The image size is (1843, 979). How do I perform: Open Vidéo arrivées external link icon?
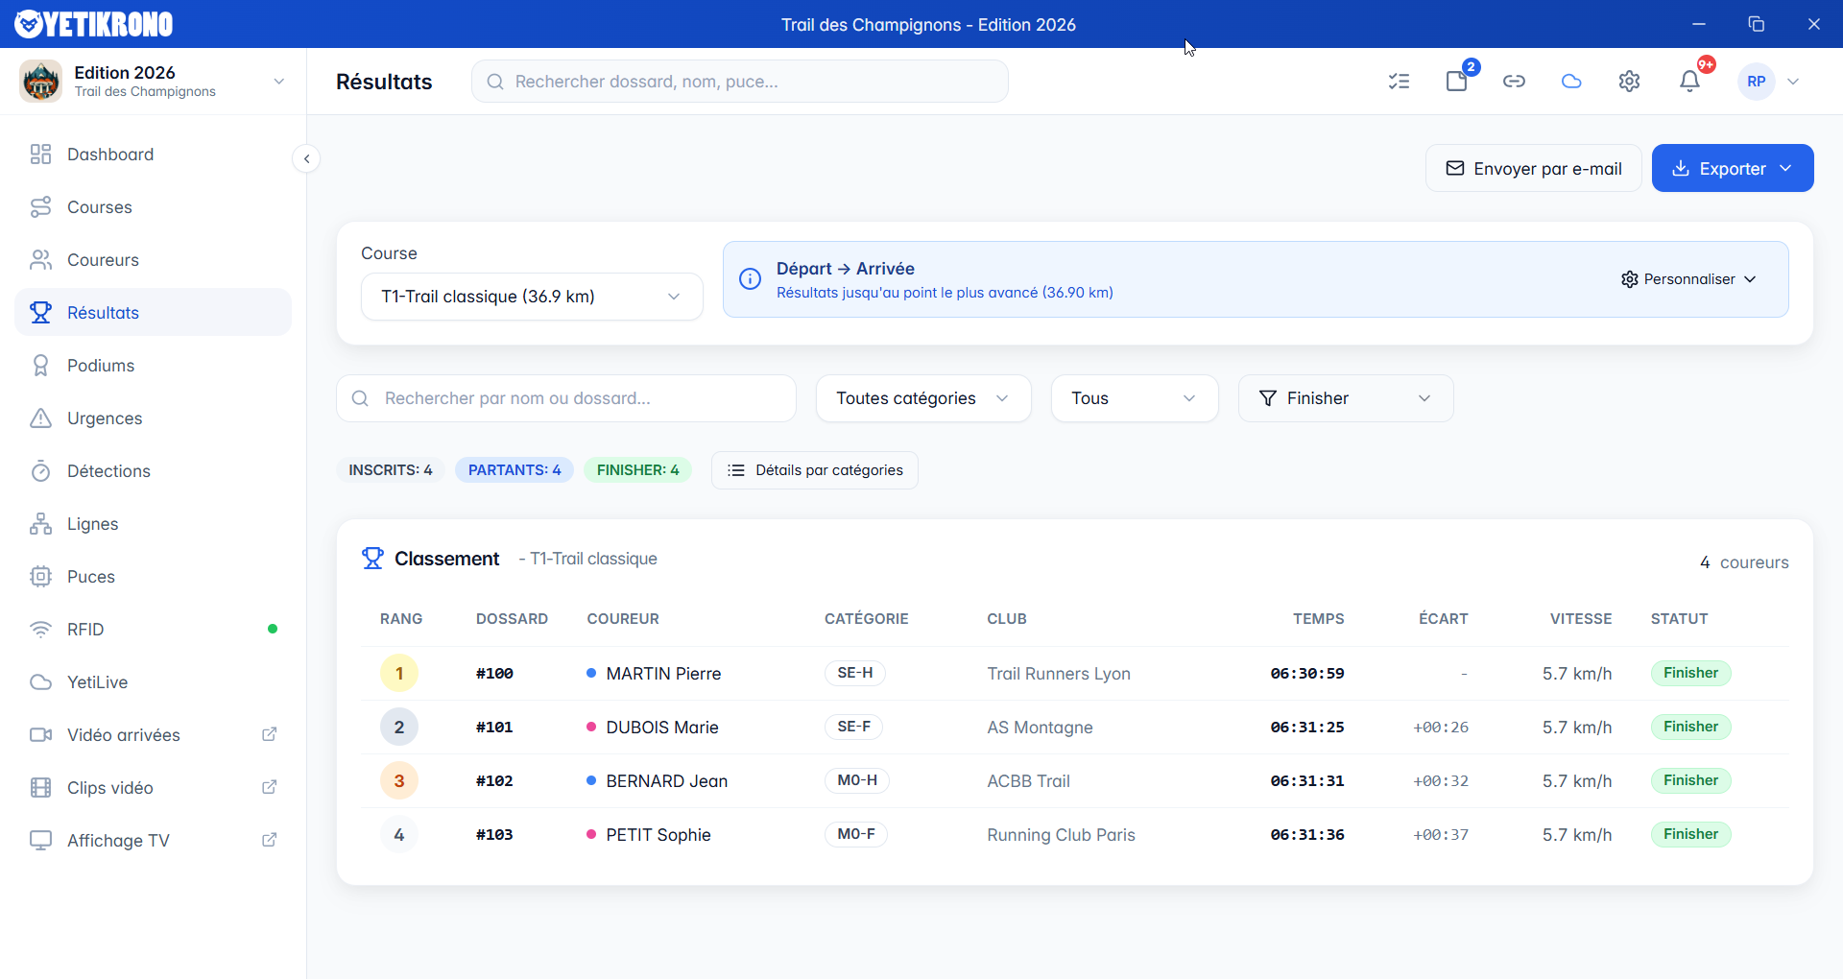(x=270, y=734)
